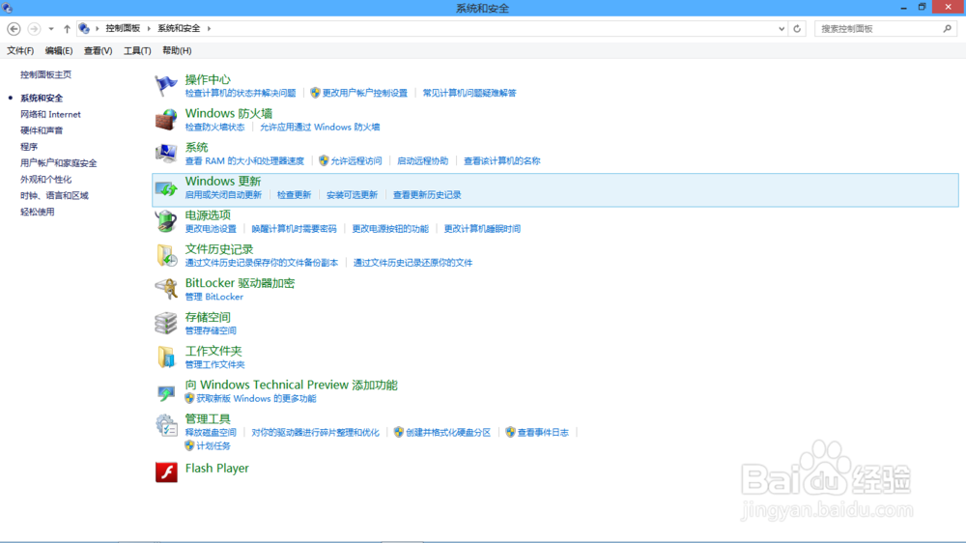Click 获取新版 Windows 的更多功能 link
The height and width of the screenshot is (543, 966).
[256, 399]
